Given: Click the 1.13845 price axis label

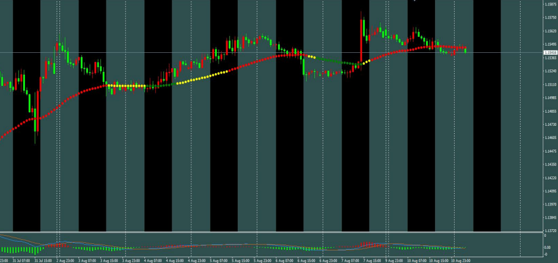Looking at the screenshot, I should click(x=551, y=218).
